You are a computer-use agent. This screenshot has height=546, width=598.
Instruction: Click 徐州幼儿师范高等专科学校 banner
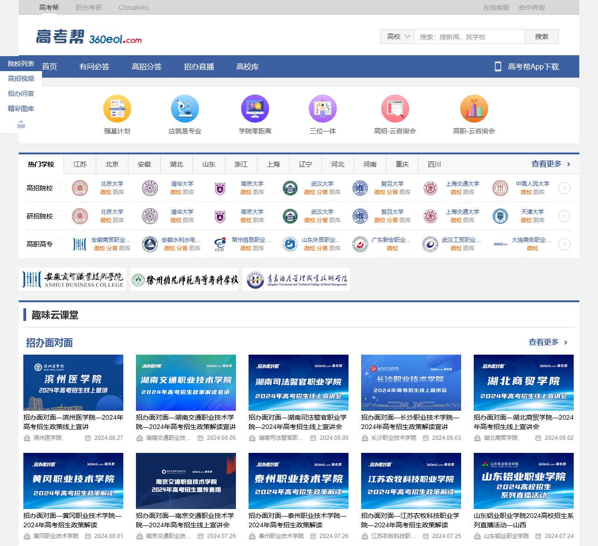185,279
